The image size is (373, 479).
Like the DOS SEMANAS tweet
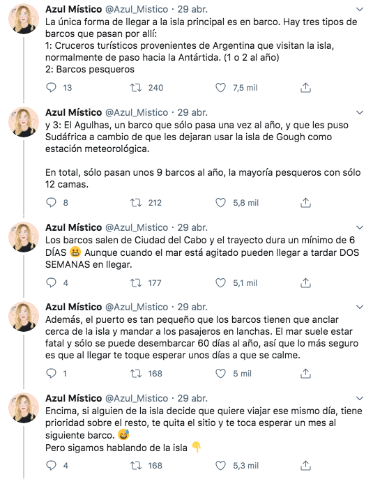[x=220, y=283]
